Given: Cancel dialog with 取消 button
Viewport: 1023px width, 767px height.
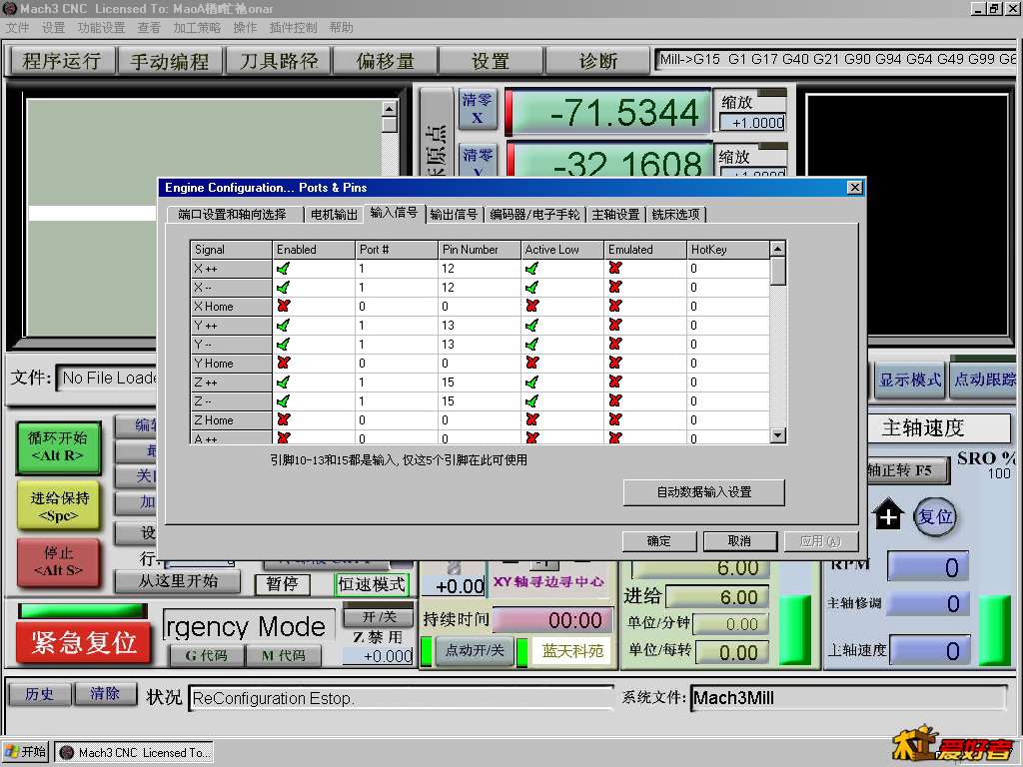Looking at the screenshot, I should [x=739, y=540].
